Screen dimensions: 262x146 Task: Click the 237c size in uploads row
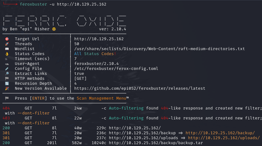pos(101,138)
